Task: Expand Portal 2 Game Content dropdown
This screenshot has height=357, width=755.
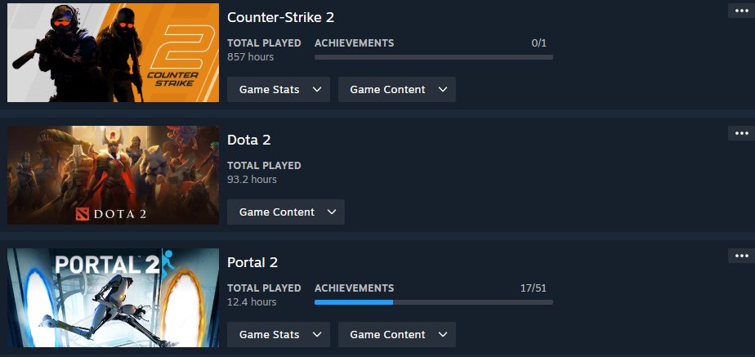Action: tap(397, 334)
